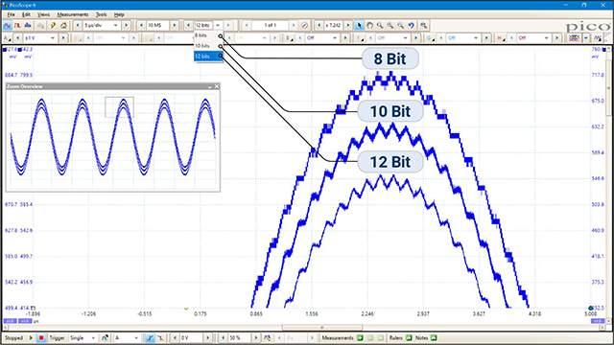Switch to persistence mode icon
Image resolution: width=614 pixels, height=345 pixels.
click(17, 26)
